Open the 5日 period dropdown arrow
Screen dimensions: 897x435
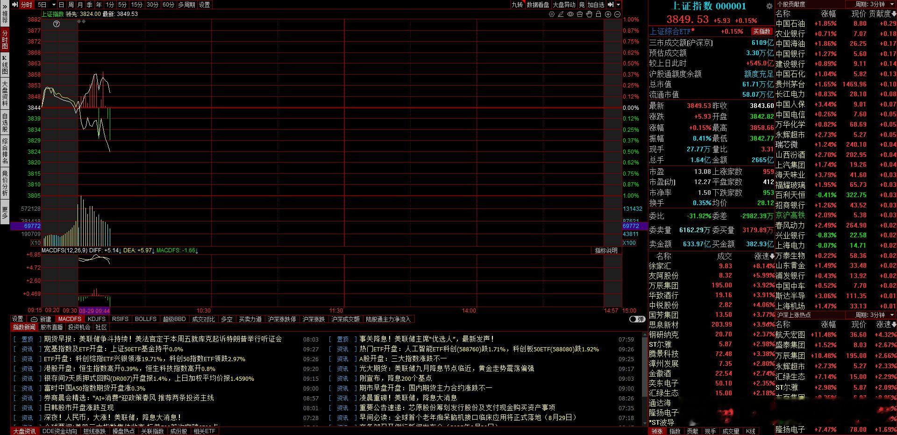click(54, 5)
